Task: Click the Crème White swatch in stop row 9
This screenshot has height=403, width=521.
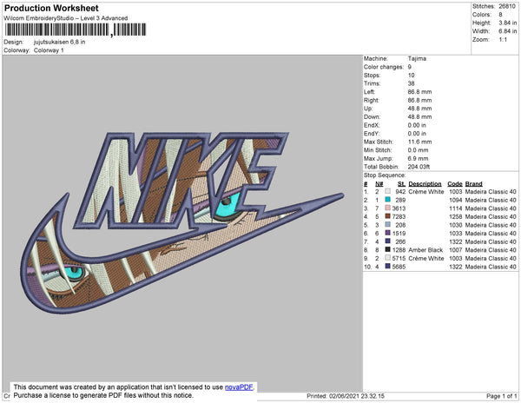Action: coord(388,258)
